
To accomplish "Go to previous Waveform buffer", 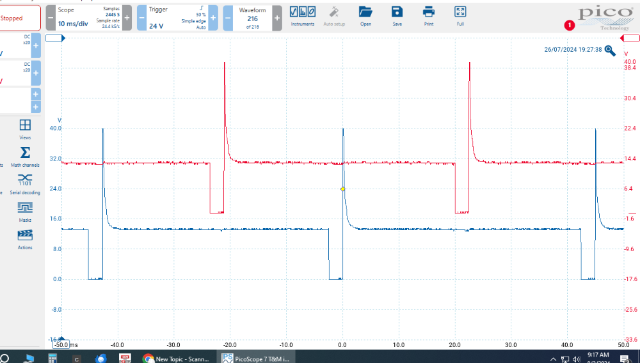I will tap(228, 18).
